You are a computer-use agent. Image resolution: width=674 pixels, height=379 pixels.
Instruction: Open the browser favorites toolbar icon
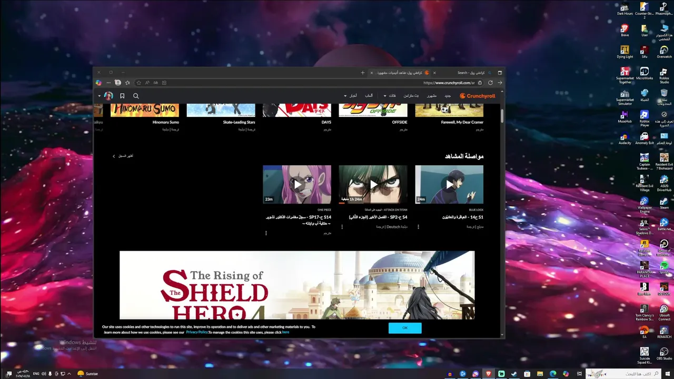click(x=127, y=83)
